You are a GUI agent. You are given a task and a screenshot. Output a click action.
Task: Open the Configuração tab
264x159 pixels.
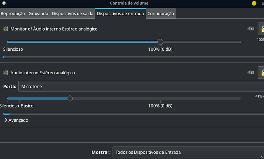point(161,14)
